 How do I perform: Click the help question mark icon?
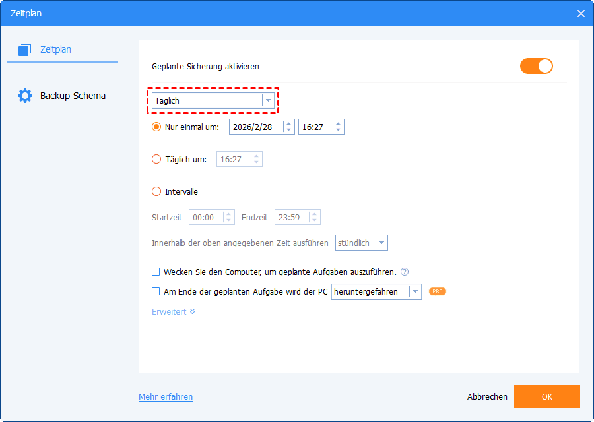point(405,272)
